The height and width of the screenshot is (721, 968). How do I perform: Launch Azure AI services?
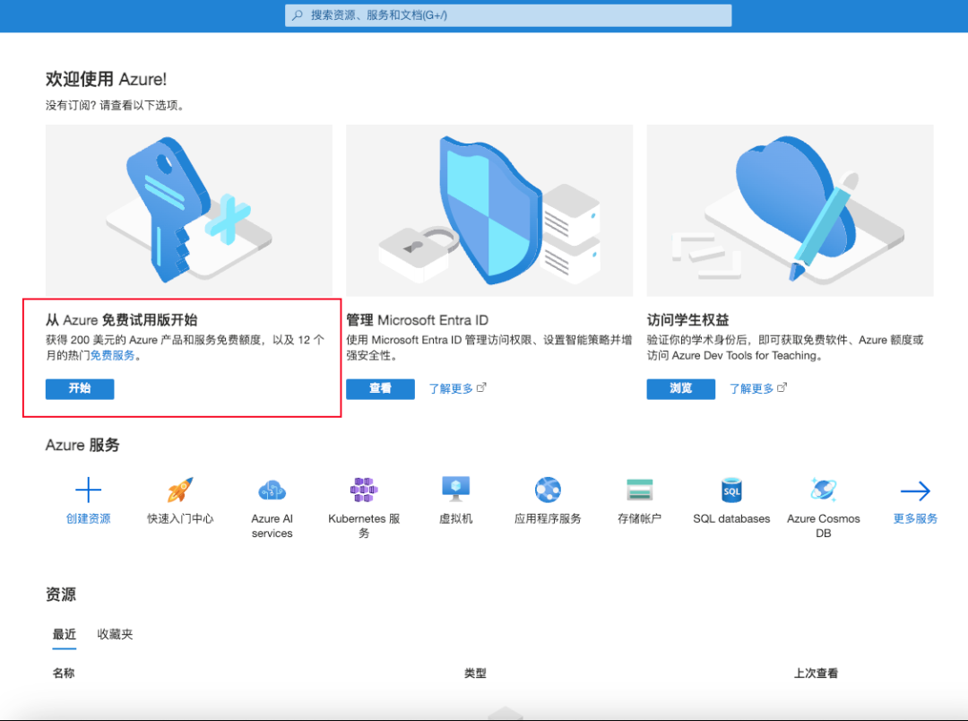(272, 490)
